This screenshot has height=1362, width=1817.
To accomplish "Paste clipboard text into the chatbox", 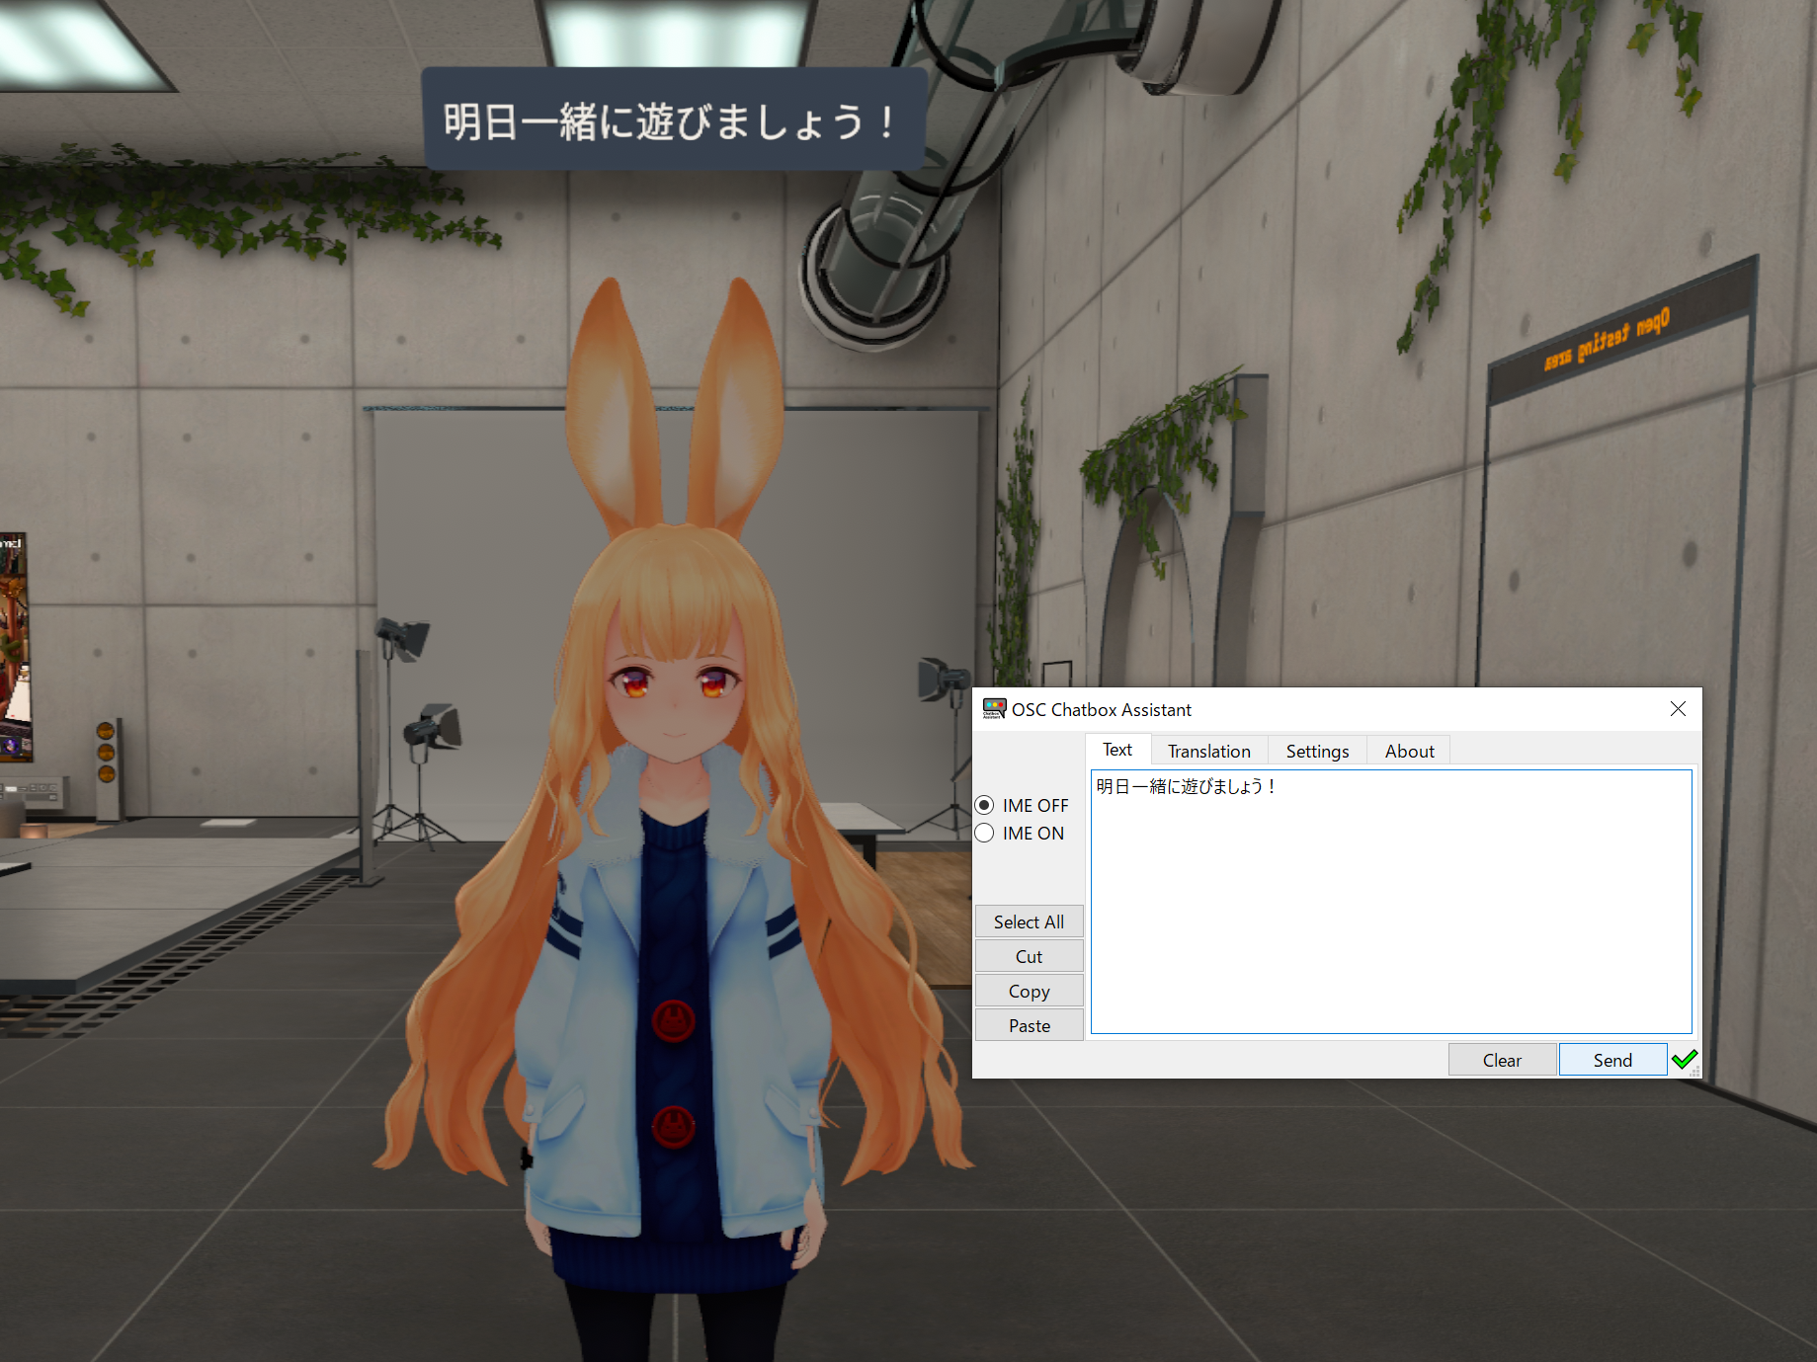I will [x=1029, y=1024].
